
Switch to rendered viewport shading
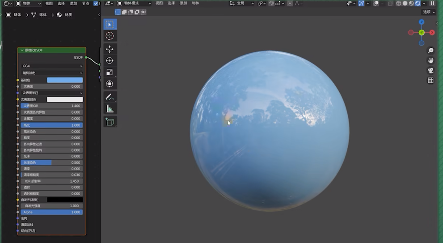[x=418, y=4]
